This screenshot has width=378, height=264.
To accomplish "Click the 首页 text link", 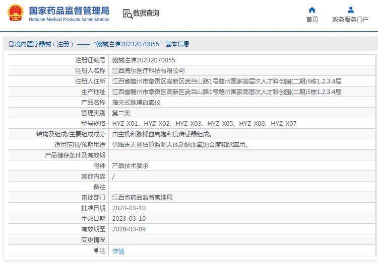I will [312, 20].
